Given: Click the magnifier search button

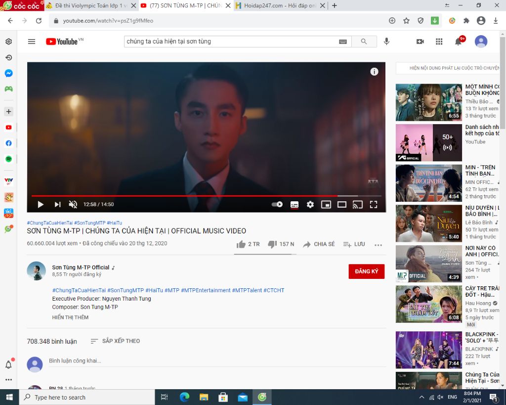Looking at the screenshot, I should click(x=364, y=42).
